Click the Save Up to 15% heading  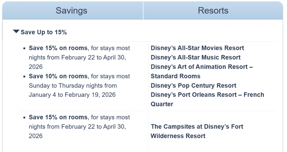[44, 32]
